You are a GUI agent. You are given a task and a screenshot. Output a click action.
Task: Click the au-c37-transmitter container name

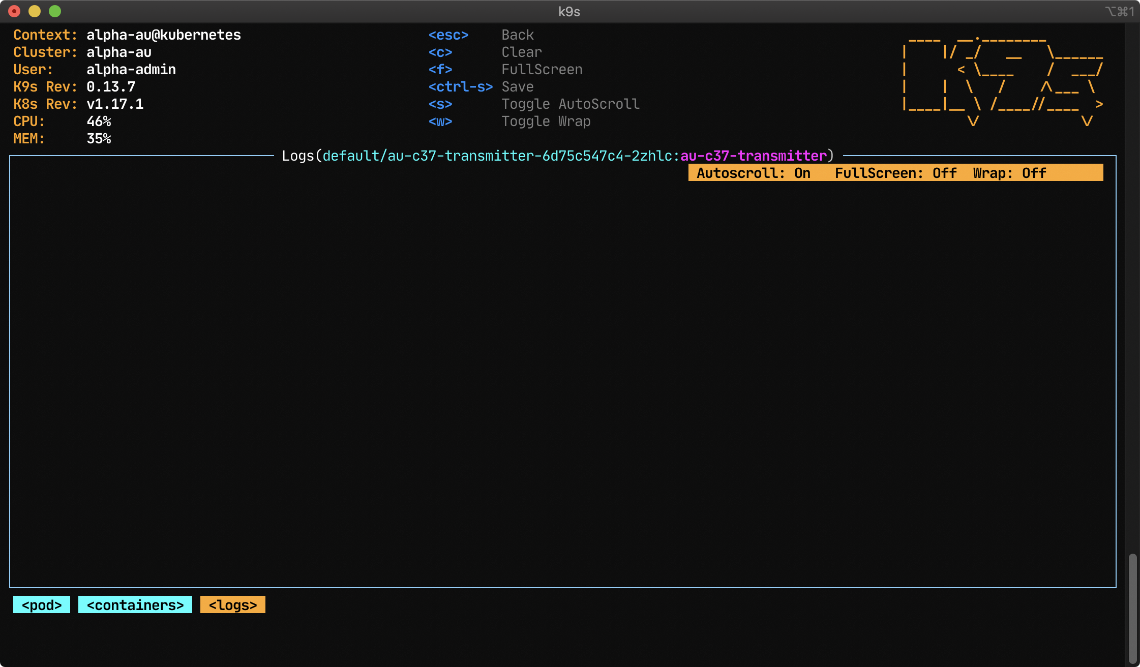pyautogui.click(x=754, y=156)
